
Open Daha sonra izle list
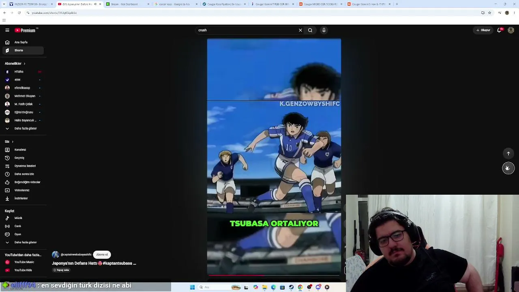23,174
